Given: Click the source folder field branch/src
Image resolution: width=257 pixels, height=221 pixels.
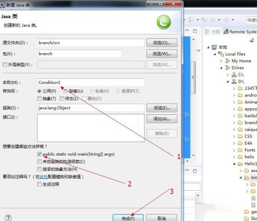Looking at the screenshot, I should coord(90,43).
